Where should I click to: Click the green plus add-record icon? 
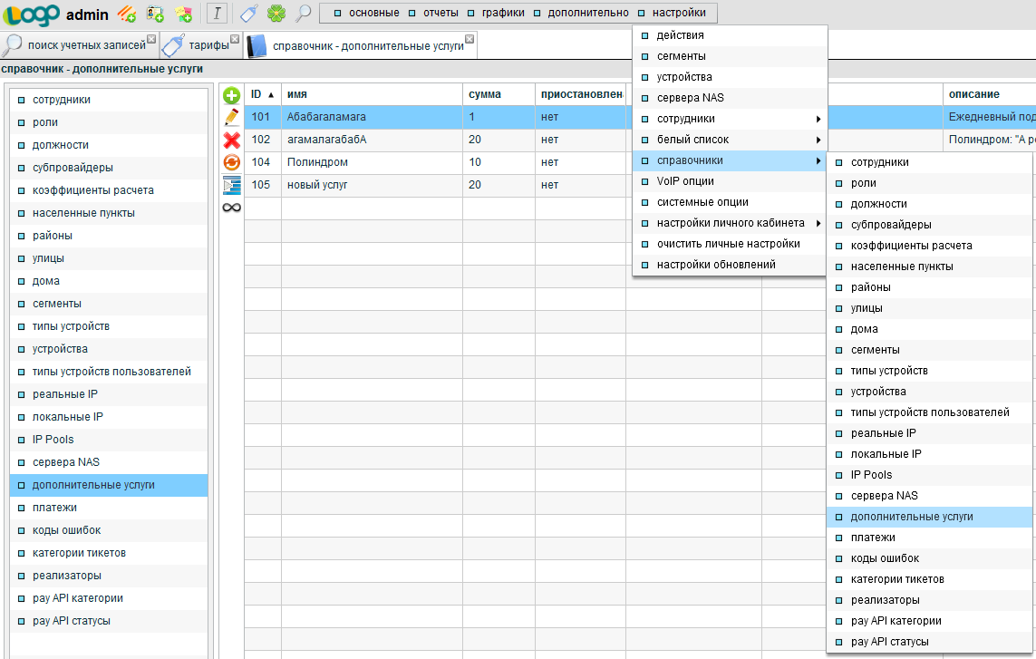tap(231, 95)
